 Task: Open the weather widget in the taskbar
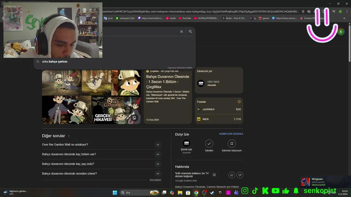point(15,193)
